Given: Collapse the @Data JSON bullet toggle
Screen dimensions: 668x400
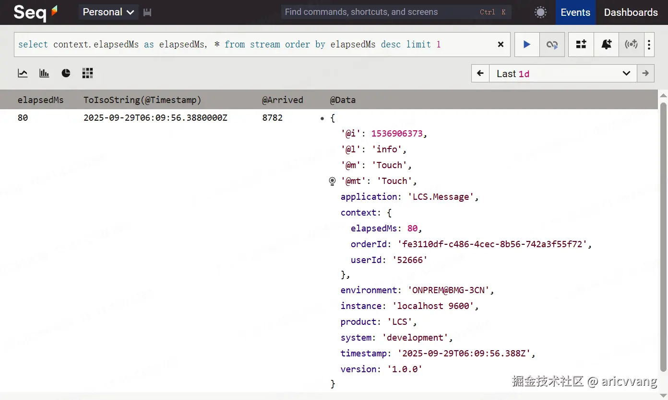Looking at the screenshot, I should (x=322, y=118).
